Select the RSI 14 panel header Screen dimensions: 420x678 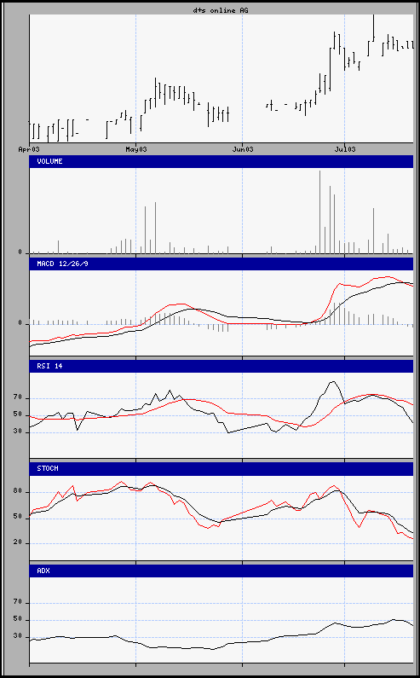222,366
